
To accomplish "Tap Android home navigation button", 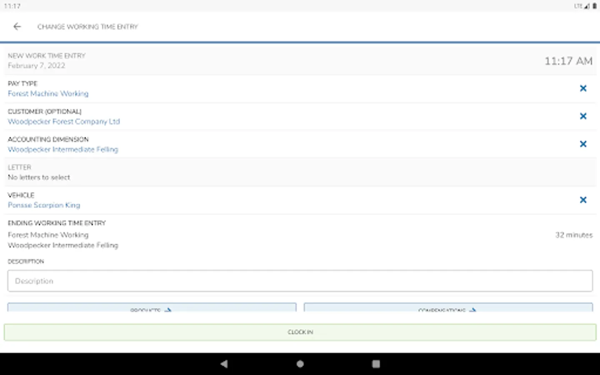I will pyautogui.click(x=300, y=364).
